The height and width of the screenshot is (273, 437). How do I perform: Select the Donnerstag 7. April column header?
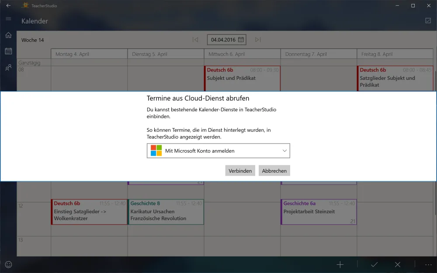click(x=319, y=54)
